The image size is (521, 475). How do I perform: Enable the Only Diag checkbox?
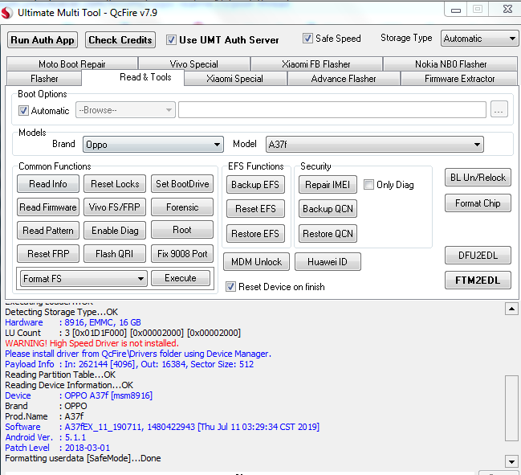pos(368,185)
